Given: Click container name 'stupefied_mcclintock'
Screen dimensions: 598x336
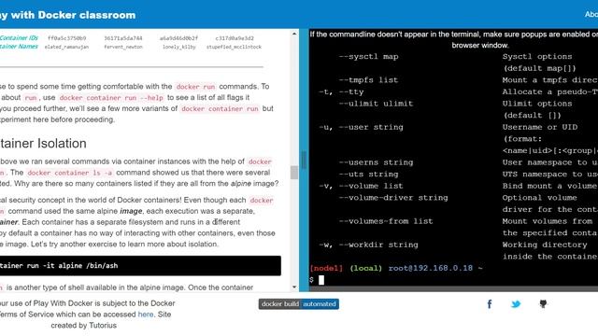Looking at the screenshot, I should (234, 47).
